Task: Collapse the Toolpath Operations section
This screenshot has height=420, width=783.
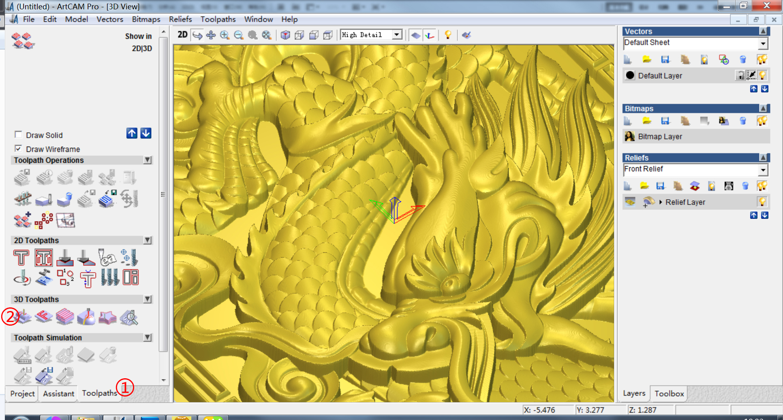Action: click(148, 160)
